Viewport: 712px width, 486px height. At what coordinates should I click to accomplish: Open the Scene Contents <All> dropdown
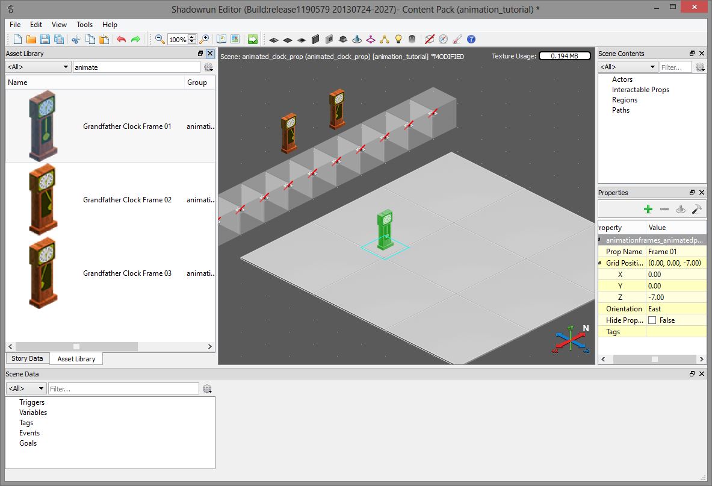pyautogui.click(x=628, y=67)
